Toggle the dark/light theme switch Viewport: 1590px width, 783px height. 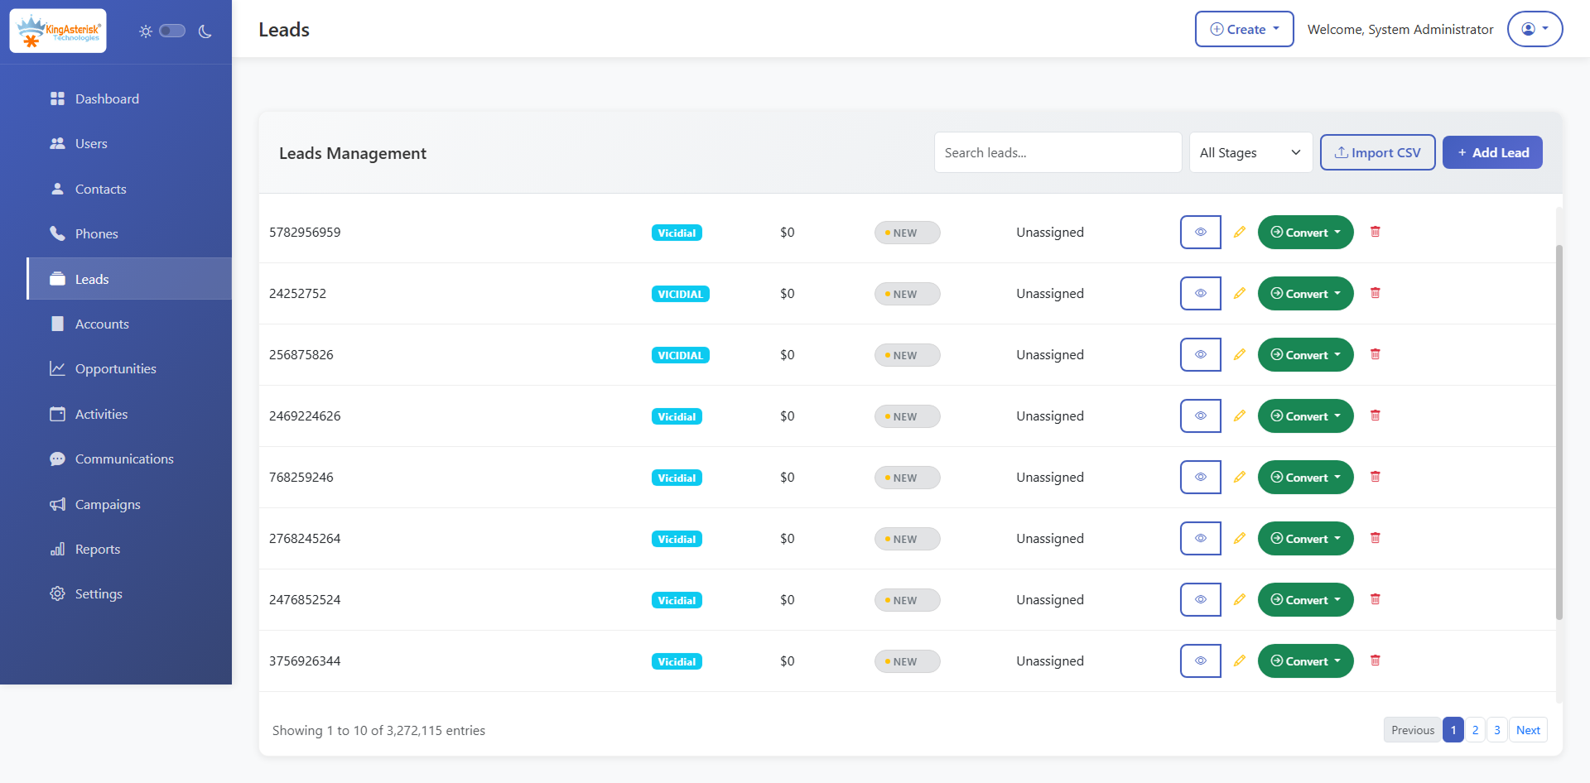[x=172, y=31]
